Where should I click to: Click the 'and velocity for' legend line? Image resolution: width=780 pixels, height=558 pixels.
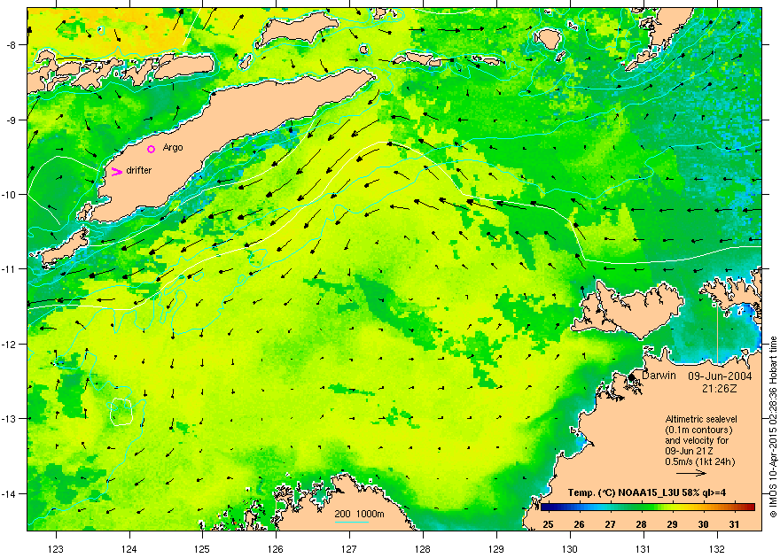point(697,440)
